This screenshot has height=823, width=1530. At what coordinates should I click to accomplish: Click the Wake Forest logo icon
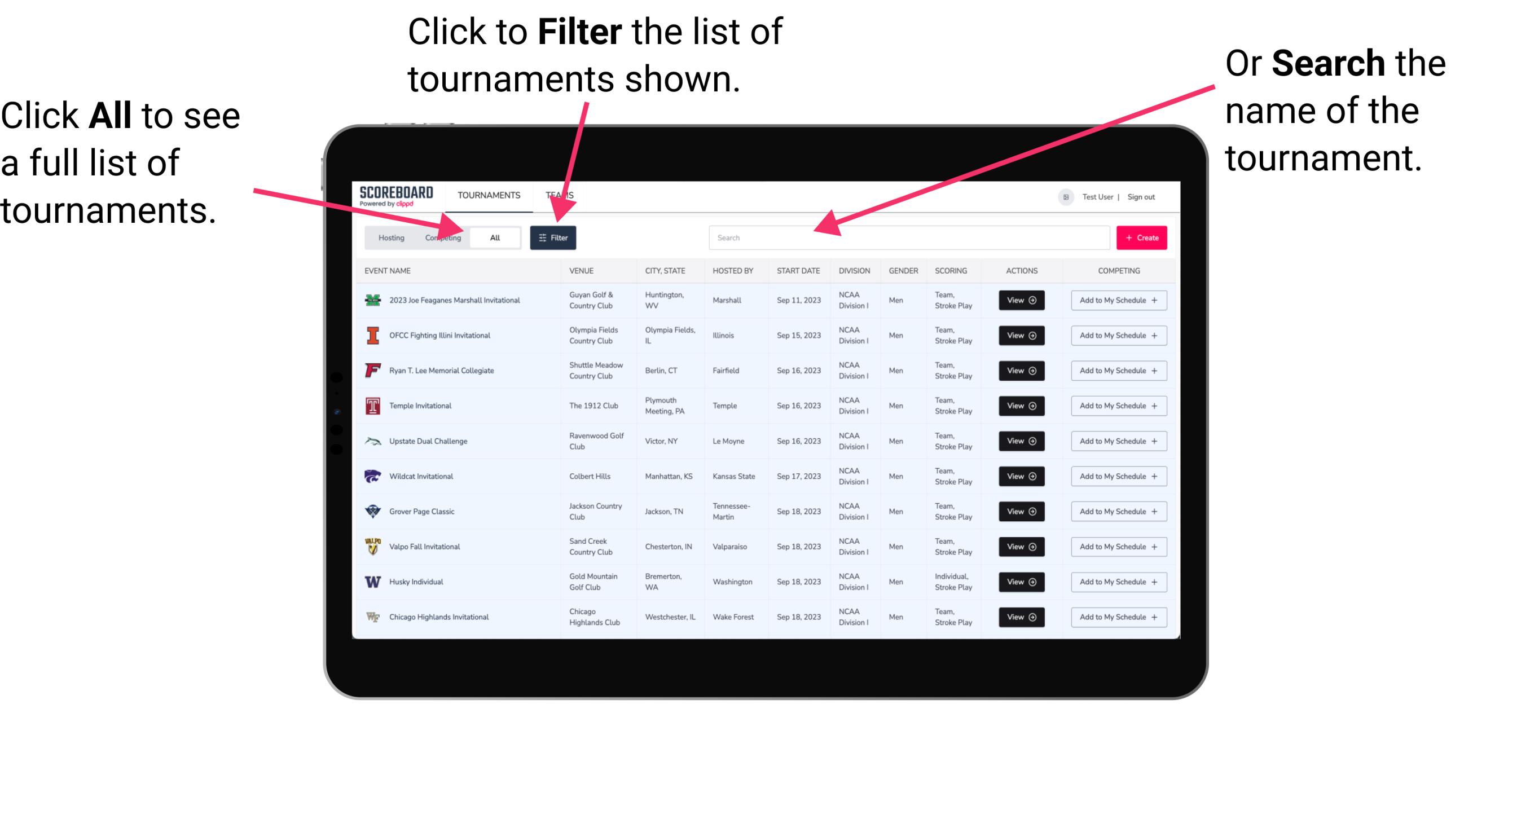pyautogui.click(x=372, y=616)
